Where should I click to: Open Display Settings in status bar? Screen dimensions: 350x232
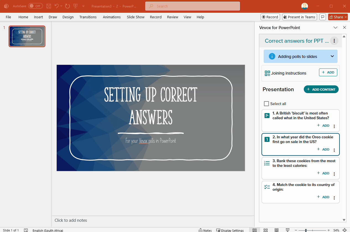click(x=230, y=230)
